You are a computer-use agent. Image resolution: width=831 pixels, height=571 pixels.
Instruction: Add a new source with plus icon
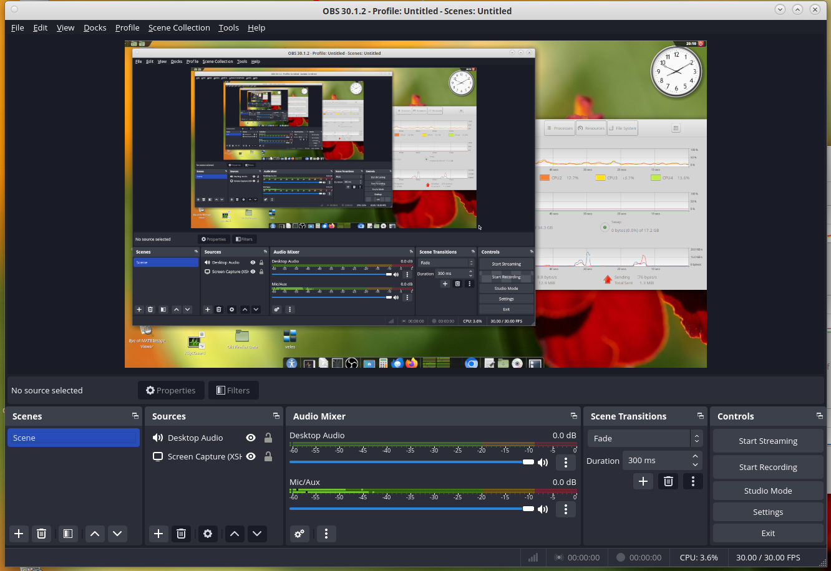coord(158,534)
